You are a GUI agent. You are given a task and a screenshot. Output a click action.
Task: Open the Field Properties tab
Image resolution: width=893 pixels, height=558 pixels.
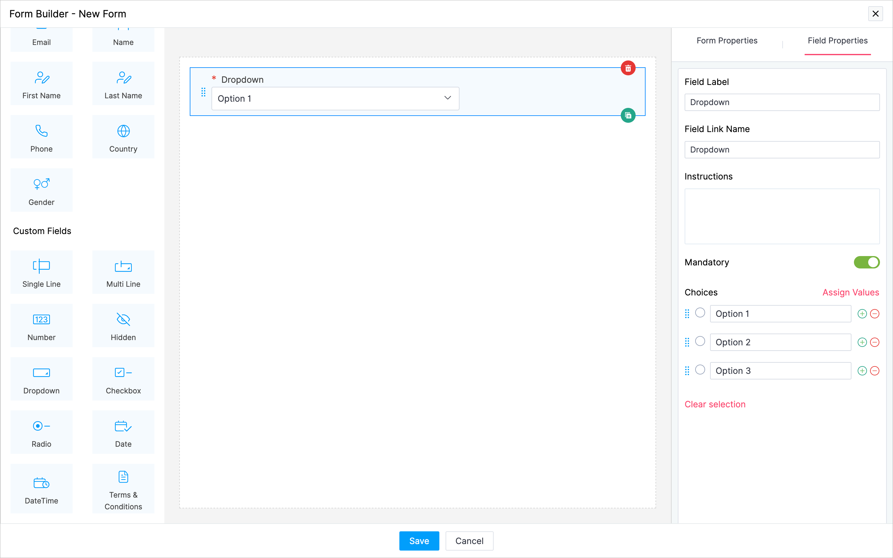(837, 41)
